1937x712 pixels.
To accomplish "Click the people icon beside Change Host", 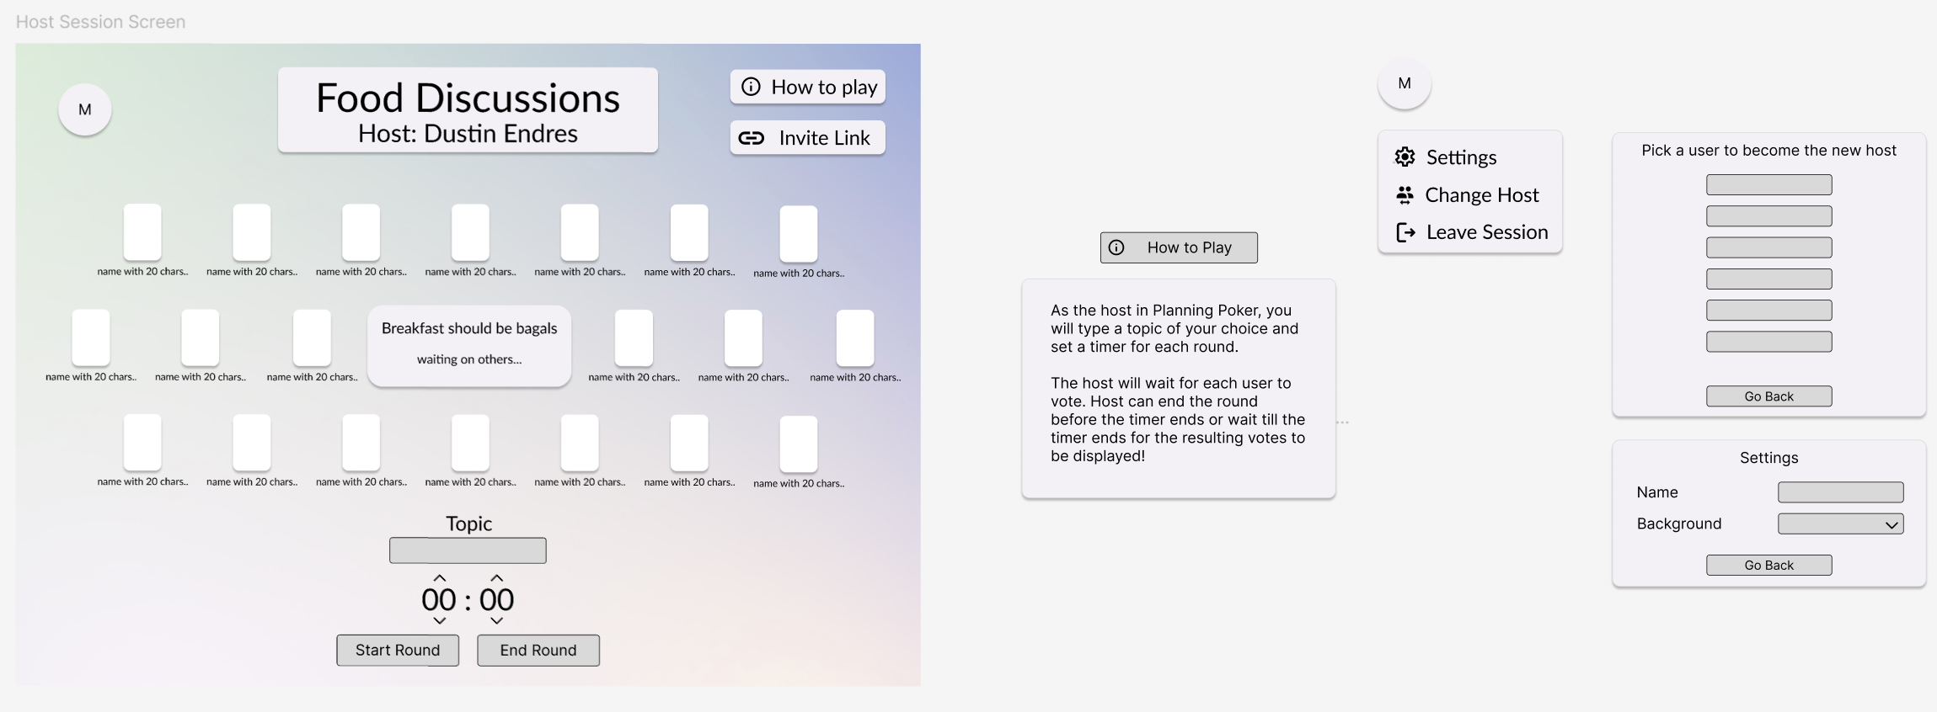I will pyautogui.click(x=1405, y=195).
